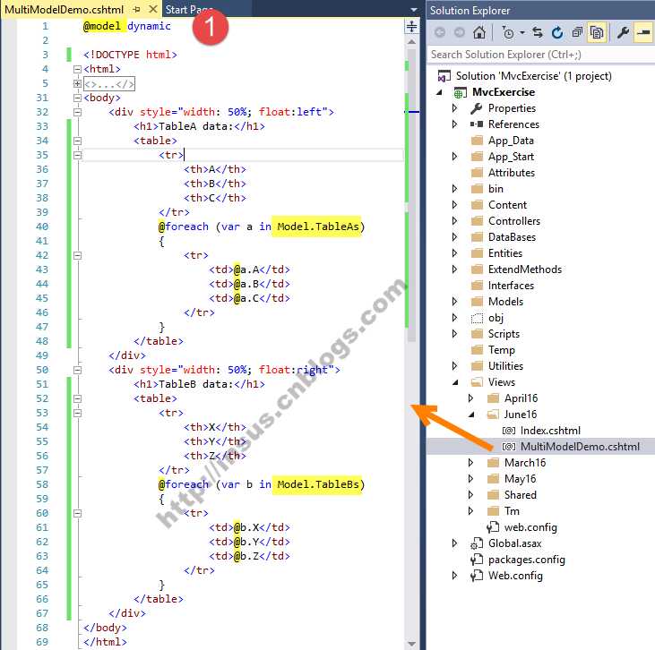Expand the App_Start folder
Image resolution: width=655 pixels, height=650 pixels.
coord(454,157)
